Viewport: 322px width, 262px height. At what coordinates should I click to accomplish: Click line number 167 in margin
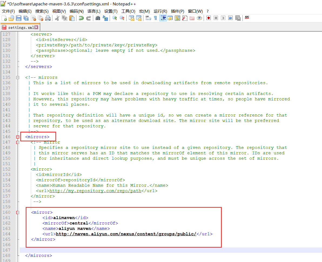6,250
